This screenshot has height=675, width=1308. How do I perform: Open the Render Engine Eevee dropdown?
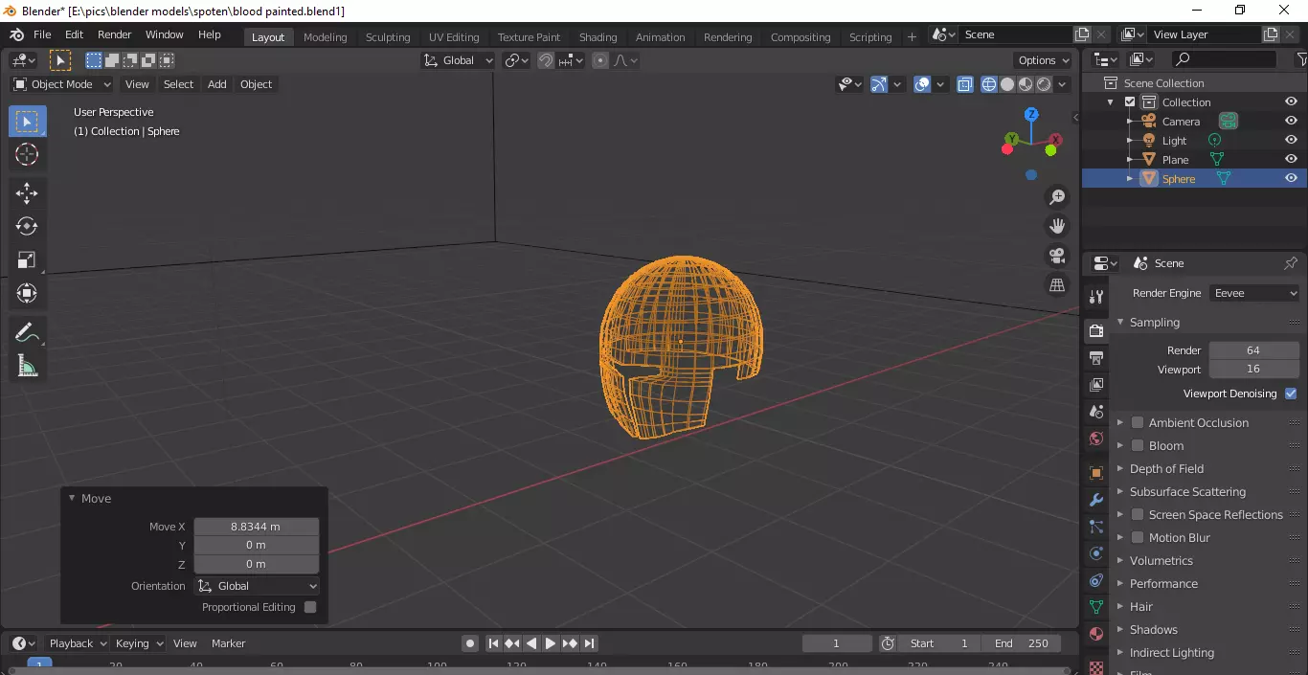click(1254, 293)
